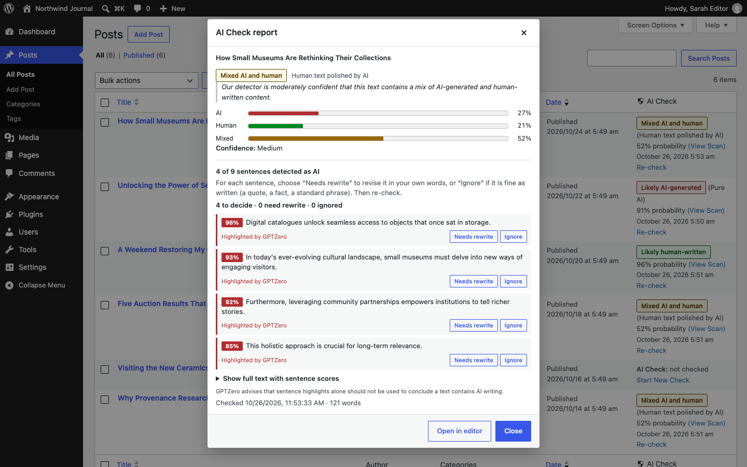Open the Dashboard sidebar icon
Image resolution: width=747 pixels, height=467 pixels.
[9, 32]
